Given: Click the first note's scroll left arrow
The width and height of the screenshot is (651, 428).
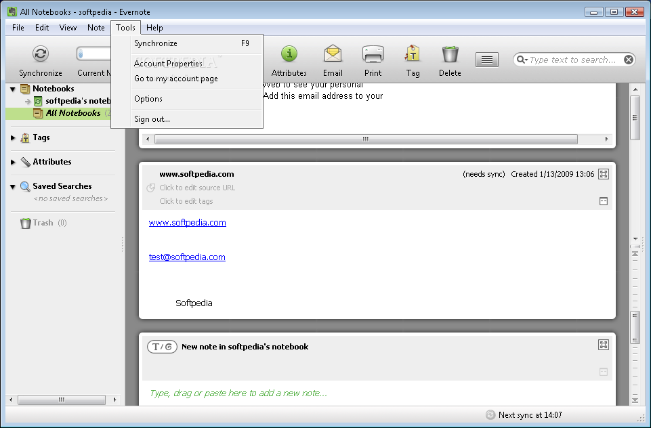Looking at the screenshot, I should pyautogui.click(x=148, y=139).
